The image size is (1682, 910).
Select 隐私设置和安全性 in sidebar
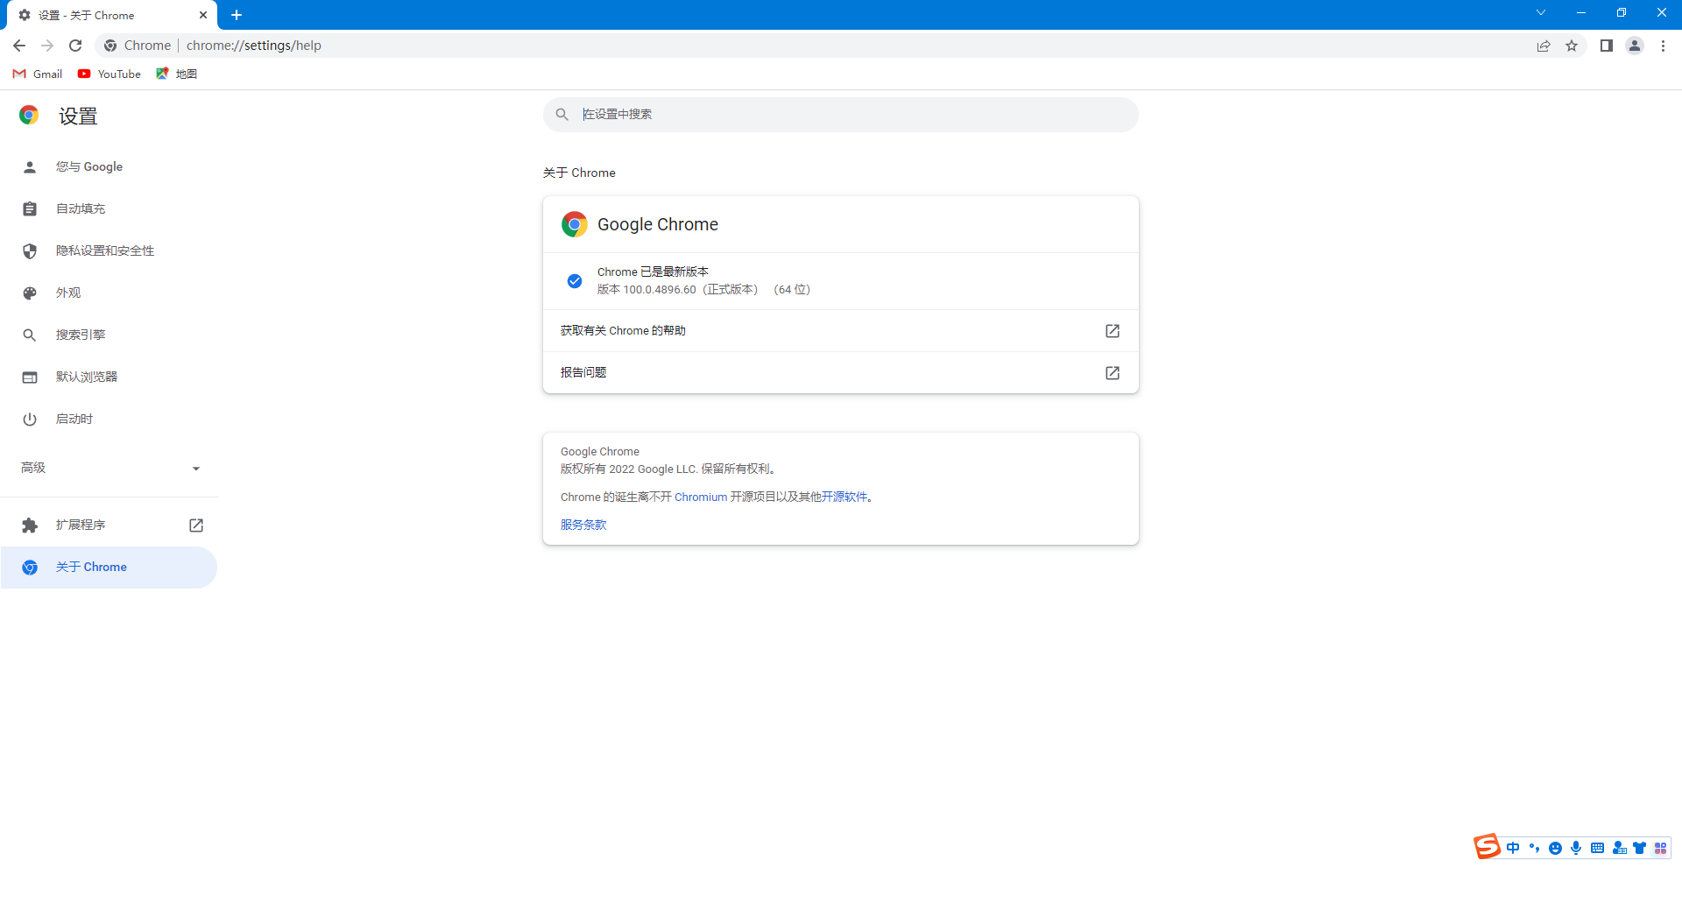(x=105, y=250)
